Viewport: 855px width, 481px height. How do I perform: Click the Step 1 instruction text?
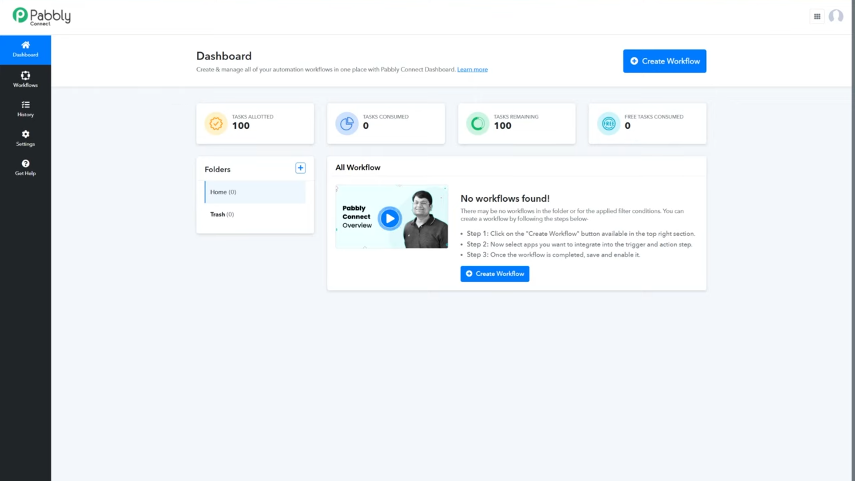[581, 234]
